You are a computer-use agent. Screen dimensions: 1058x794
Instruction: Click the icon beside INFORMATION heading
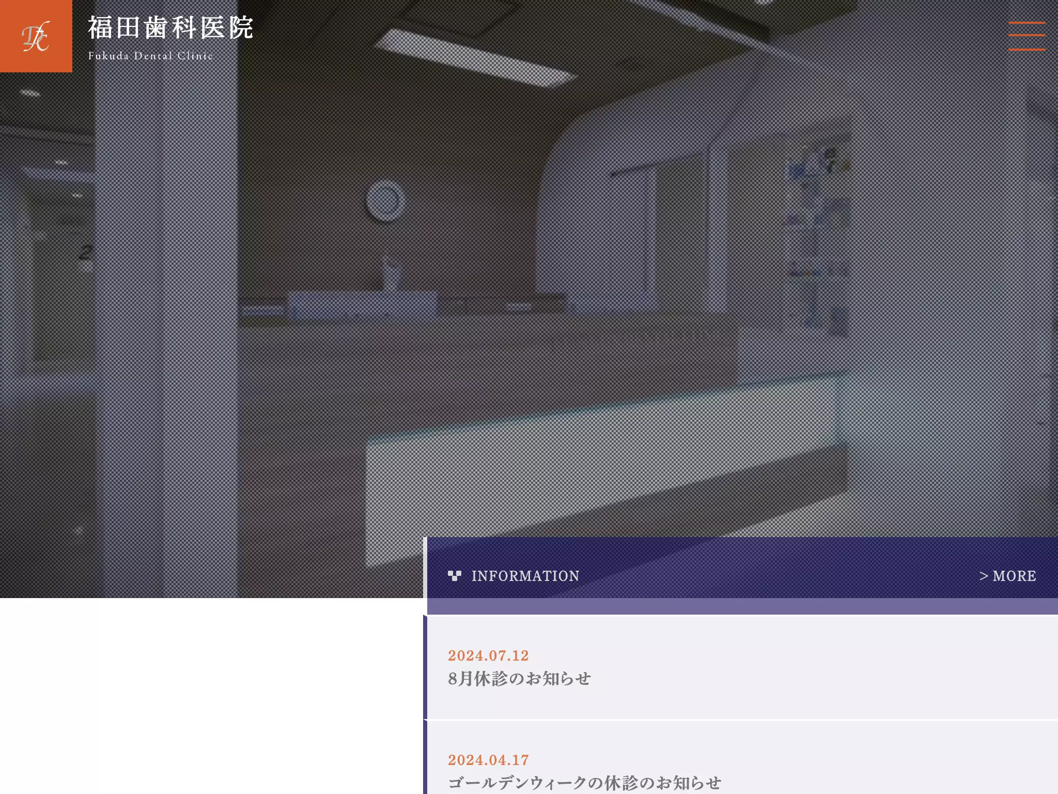point(455,576)
